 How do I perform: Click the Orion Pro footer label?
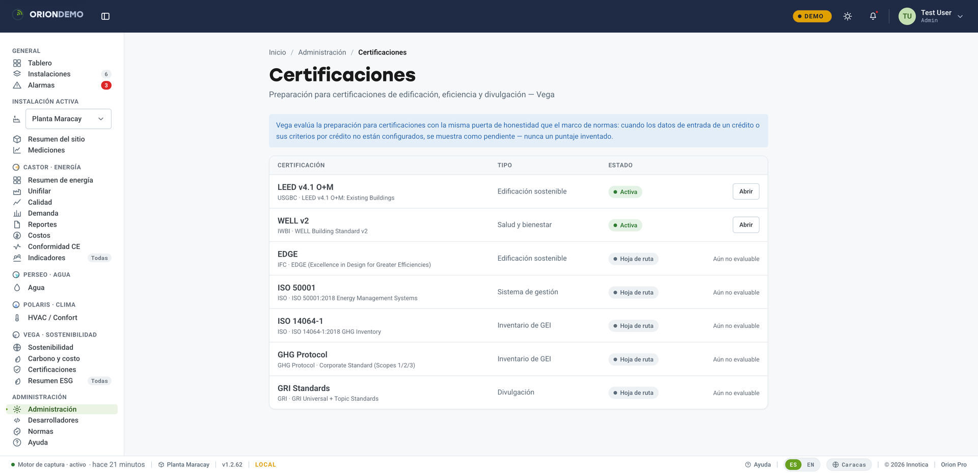pyautogui.click(x=954, y=465)
